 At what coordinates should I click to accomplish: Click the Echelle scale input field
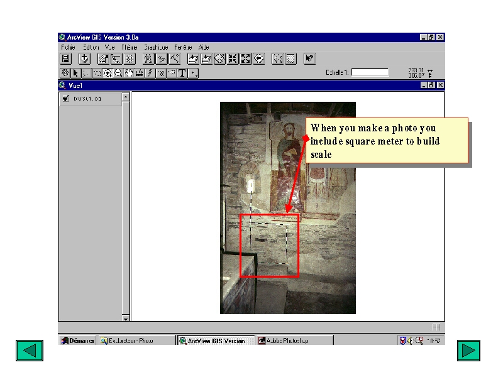pos(370,72)
